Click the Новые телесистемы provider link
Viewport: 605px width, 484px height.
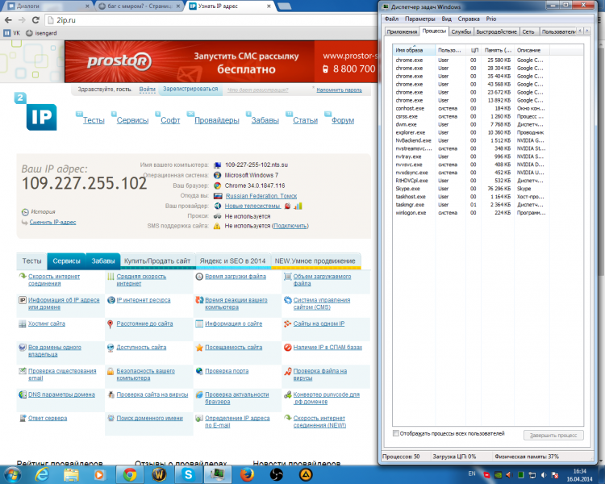pos(252,207)
